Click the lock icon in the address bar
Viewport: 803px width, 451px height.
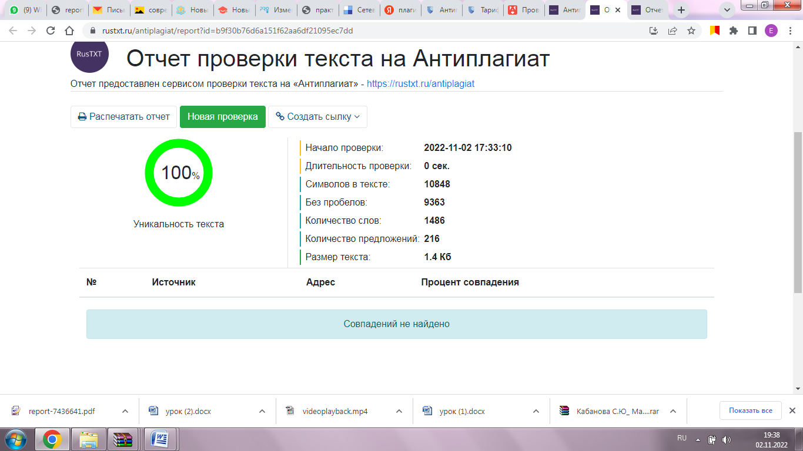[x=92, y=31]
